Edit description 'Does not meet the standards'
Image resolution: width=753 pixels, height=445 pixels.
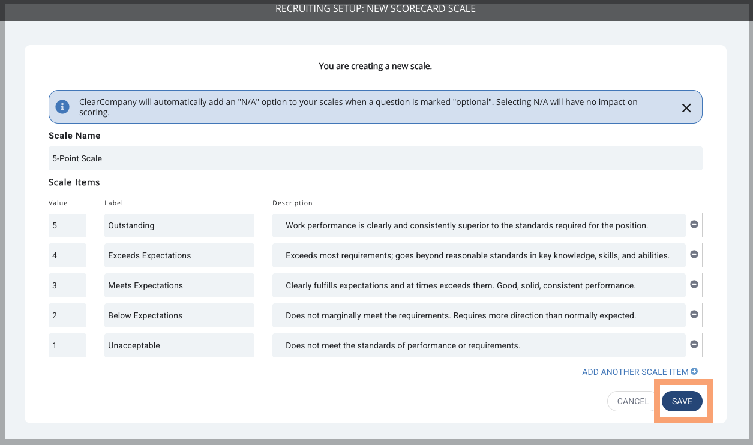coord(479,345)
